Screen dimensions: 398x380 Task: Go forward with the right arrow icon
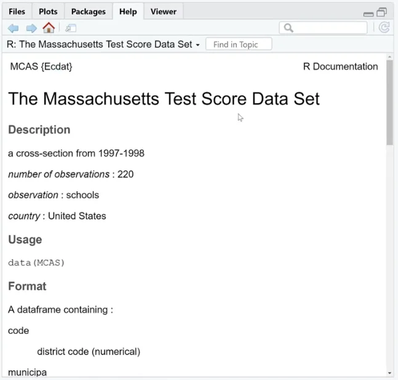(31, 28)
